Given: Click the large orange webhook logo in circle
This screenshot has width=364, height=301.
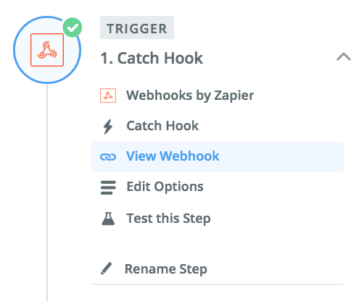Looking at the screenshot, I should 47,50.
